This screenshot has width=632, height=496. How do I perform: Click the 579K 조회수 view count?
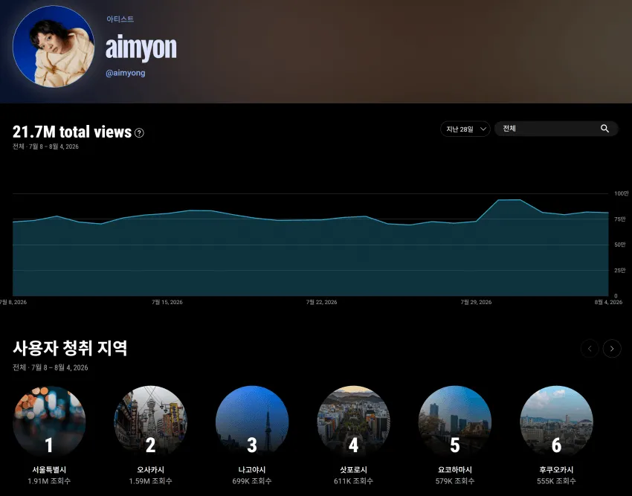point(455,481)
